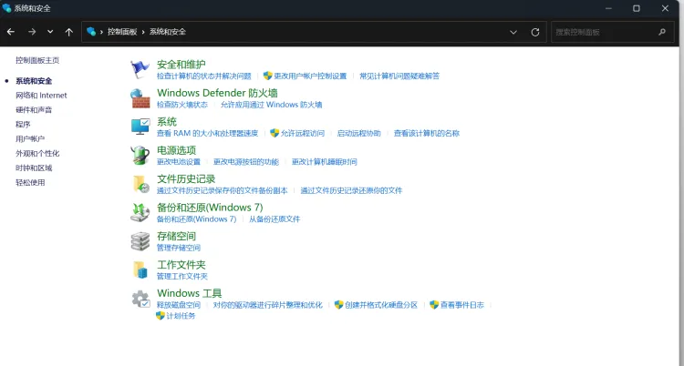Select 时钟和区域 in the sidebar

(x=34, y=168)
